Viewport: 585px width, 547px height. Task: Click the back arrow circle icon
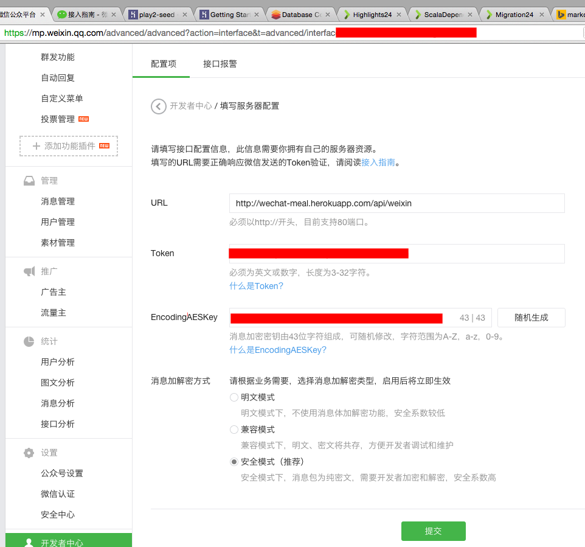(159, 106)
